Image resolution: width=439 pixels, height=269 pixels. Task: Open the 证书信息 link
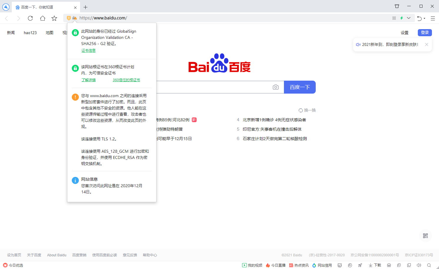pyautogui.click(x=89, y=51)
